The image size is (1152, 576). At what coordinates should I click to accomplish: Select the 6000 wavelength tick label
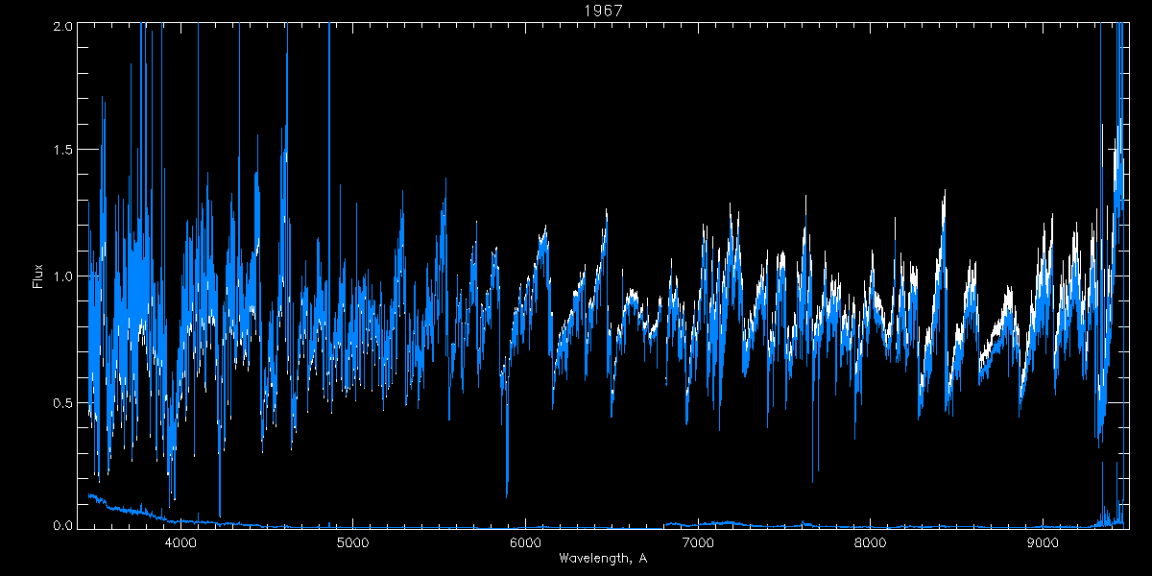[525, 542]
